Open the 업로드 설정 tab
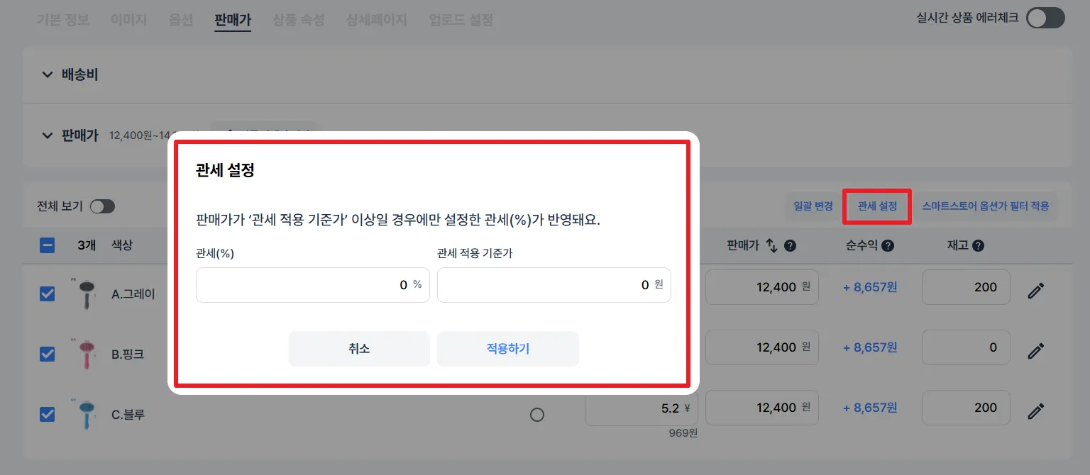Image resolution: width=1090 pixels, height=475 pixels. [461, 19]
